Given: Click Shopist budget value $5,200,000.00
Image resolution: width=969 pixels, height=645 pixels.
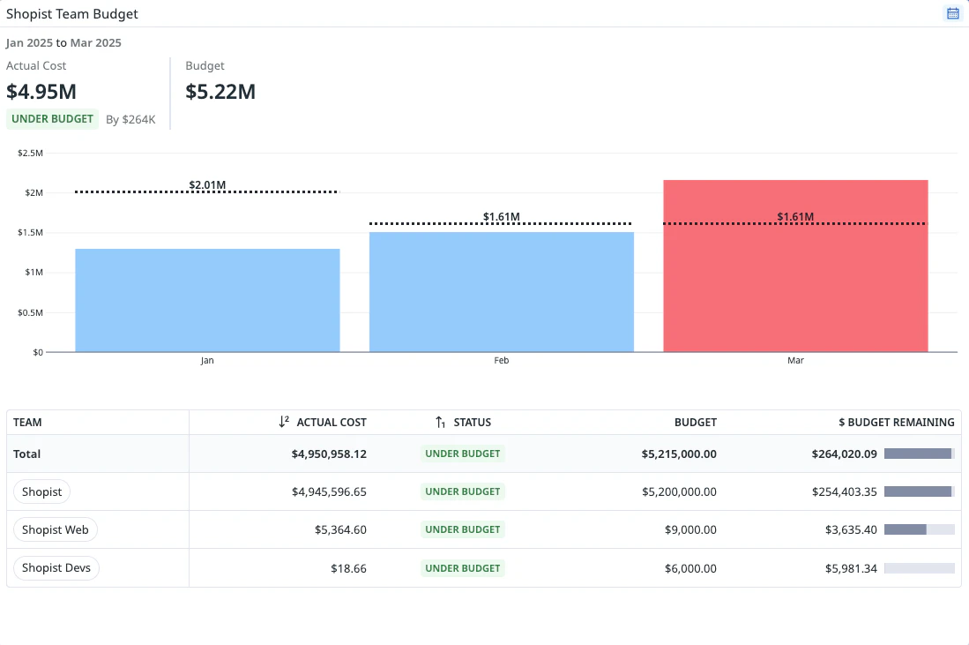Looking at the screenshot, I should coord(679,491).
